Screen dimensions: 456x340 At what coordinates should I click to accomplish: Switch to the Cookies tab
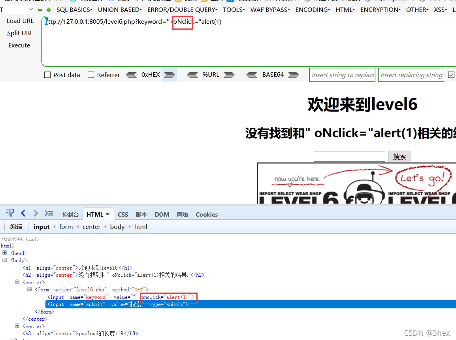click(x=207, y=215)
